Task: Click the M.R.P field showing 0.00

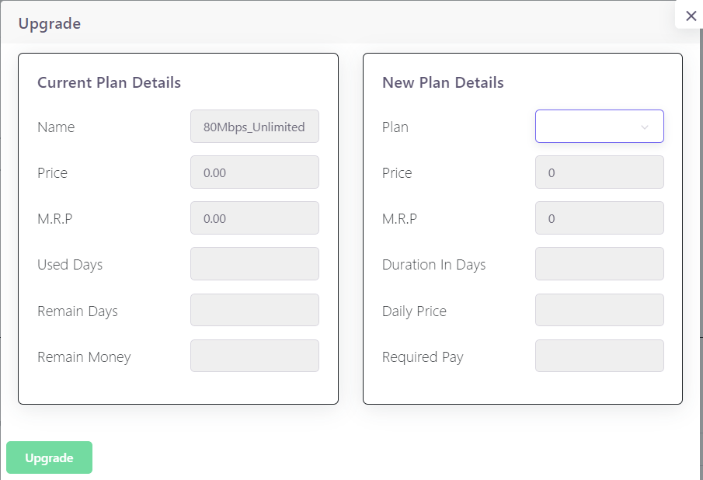Action: 254,217
